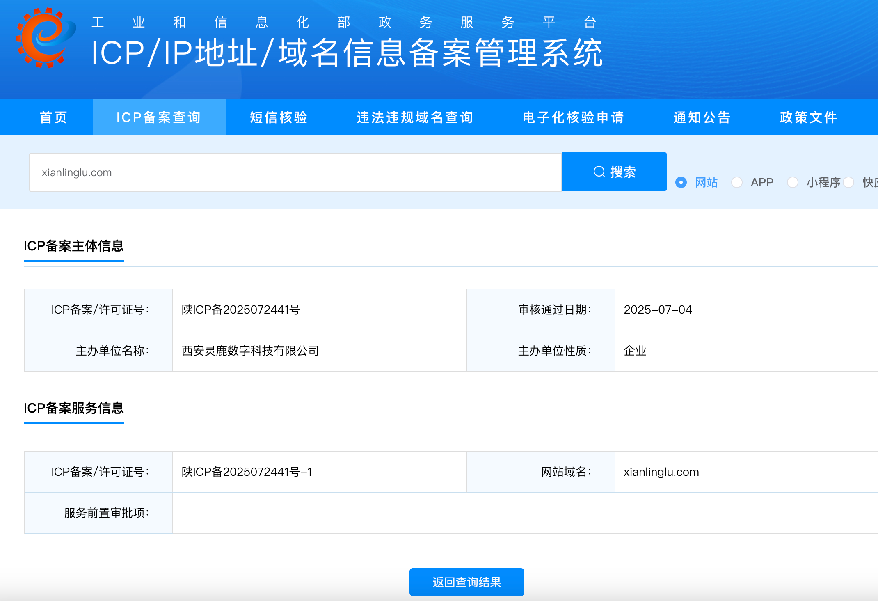This screenshot has width=878, height=601.
Task: Open the 首页 navigation tab
Action: pyautogui.click(x=53, y=117)
